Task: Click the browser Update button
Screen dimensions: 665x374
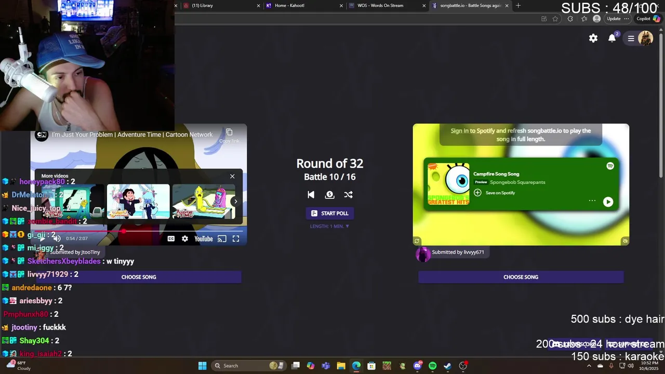Action: (618, 19)
